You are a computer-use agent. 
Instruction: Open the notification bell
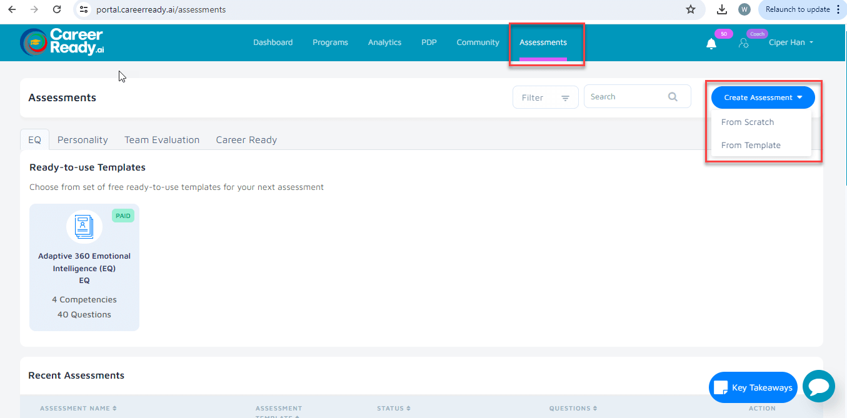711,42
